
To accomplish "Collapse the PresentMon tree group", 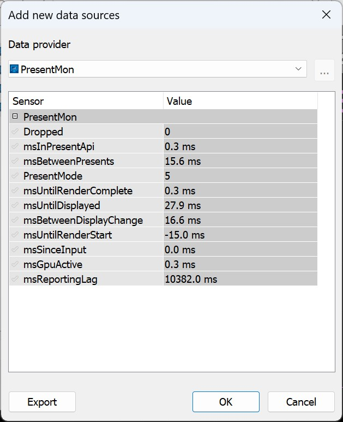I will tap(15, 116).
